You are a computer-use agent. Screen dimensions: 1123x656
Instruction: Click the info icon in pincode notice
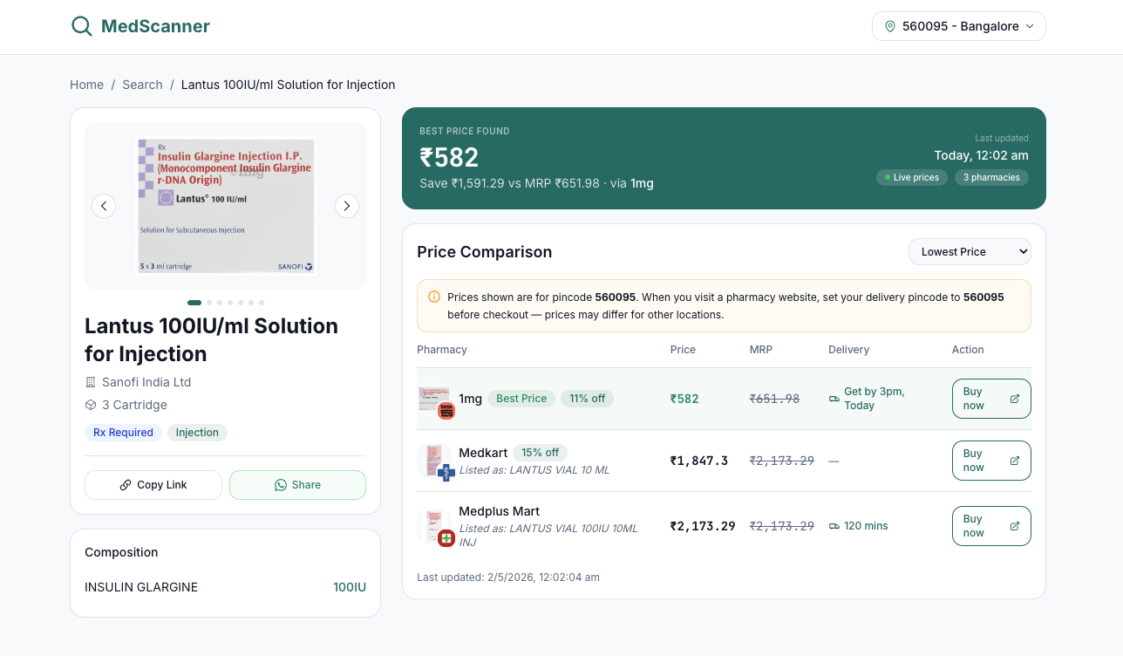(x=434, y=297)
